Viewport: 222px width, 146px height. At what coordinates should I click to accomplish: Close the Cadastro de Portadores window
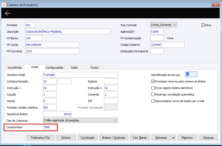click(215, 5)
